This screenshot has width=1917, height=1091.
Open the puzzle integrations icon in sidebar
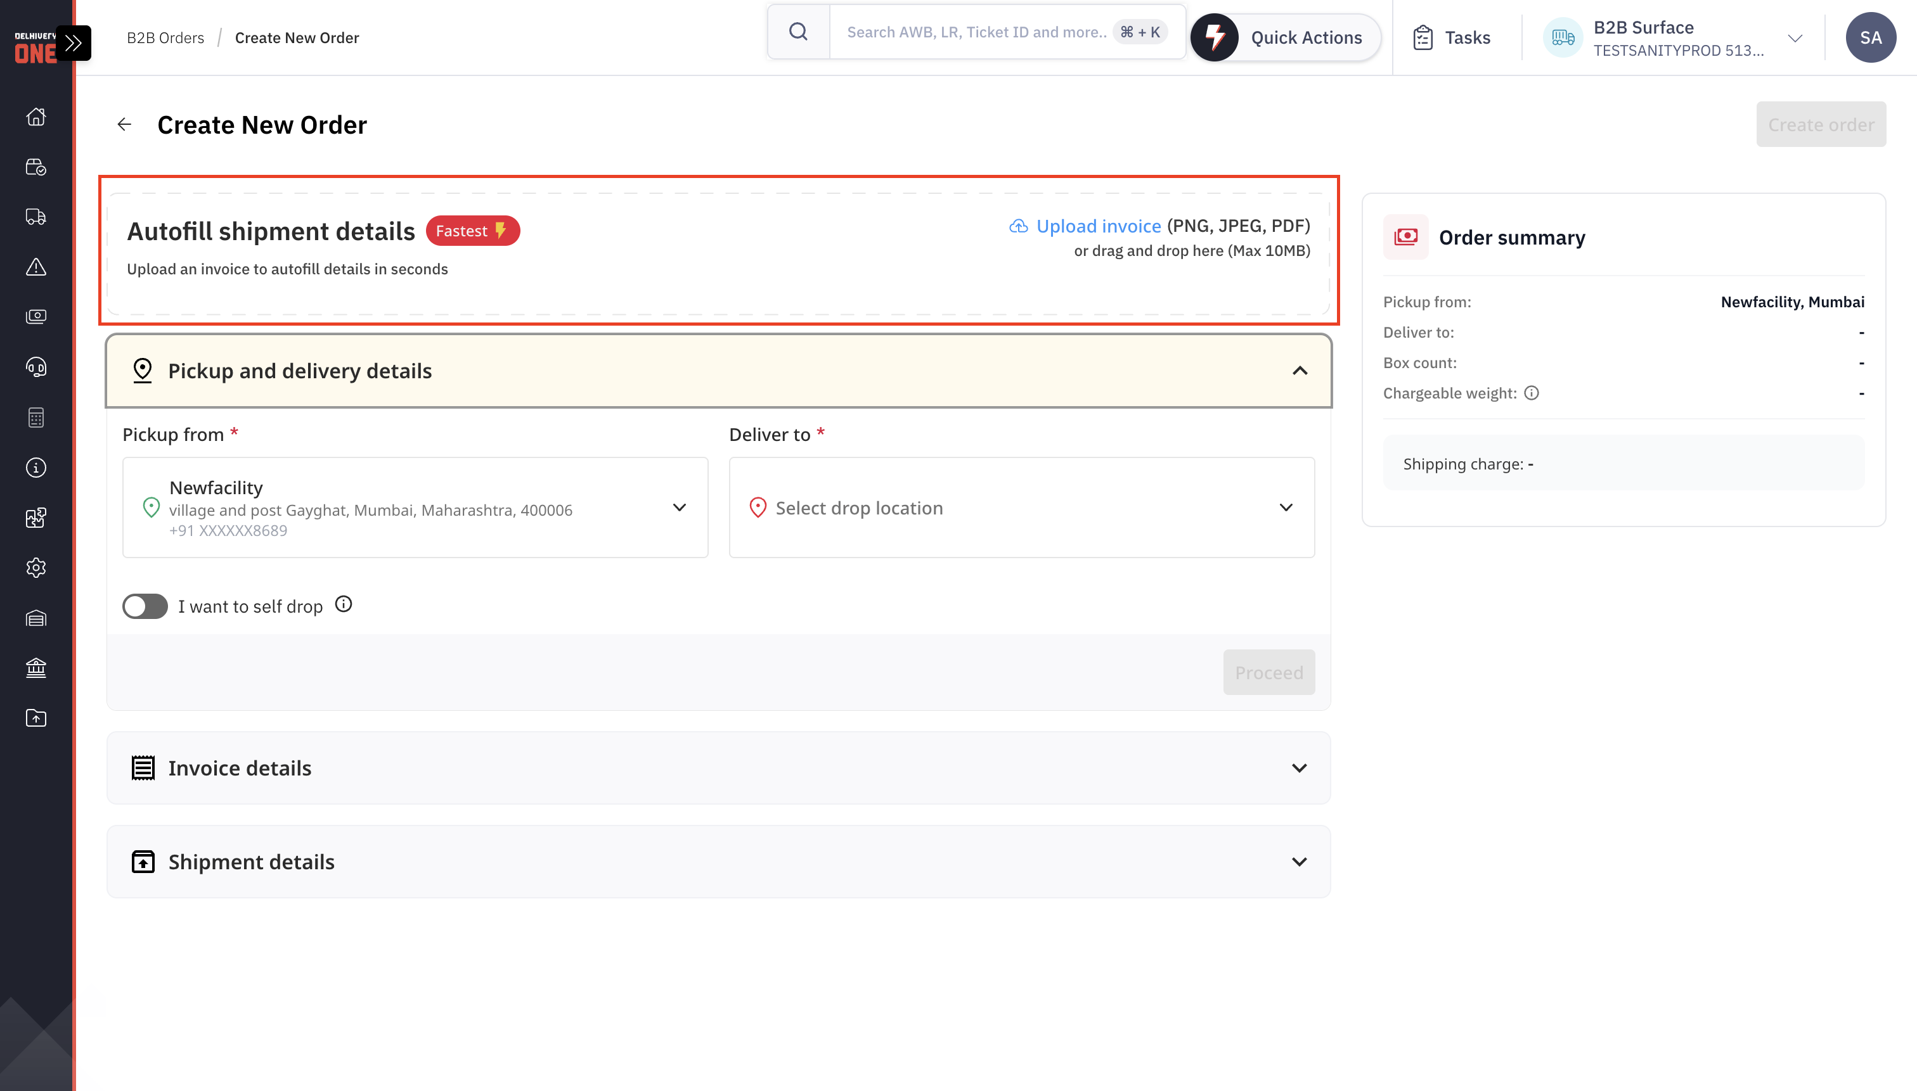pyautogui.click(x=36, y=518)
